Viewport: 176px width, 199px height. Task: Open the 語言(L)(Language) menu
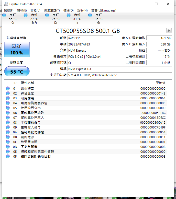tap(104, 10)
